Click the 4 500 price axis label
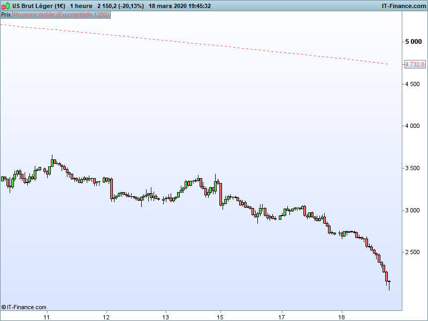Screen dimensions: 428x321 (412, 84)
